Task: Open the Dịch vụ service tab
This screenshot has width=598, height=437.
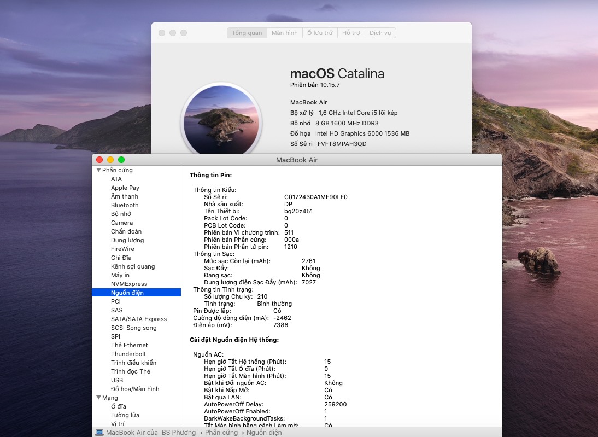Action: tap(380, 33)
